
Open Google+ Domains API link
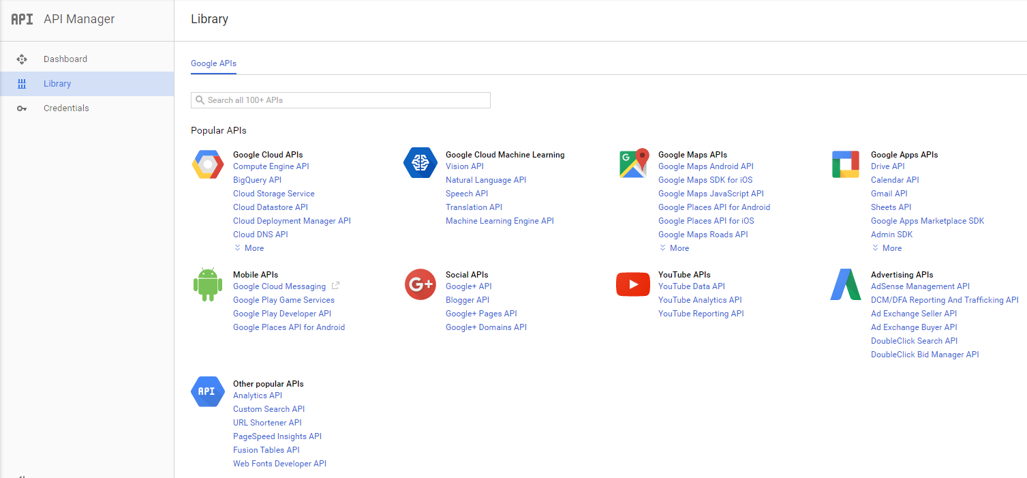tap(486, 327)
